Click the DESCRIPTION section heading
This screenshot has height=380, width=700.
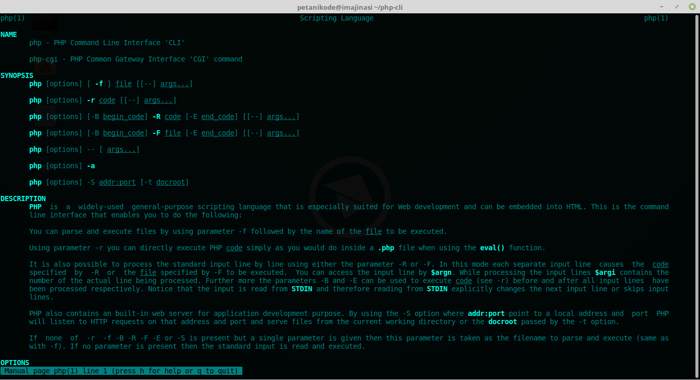23,198
